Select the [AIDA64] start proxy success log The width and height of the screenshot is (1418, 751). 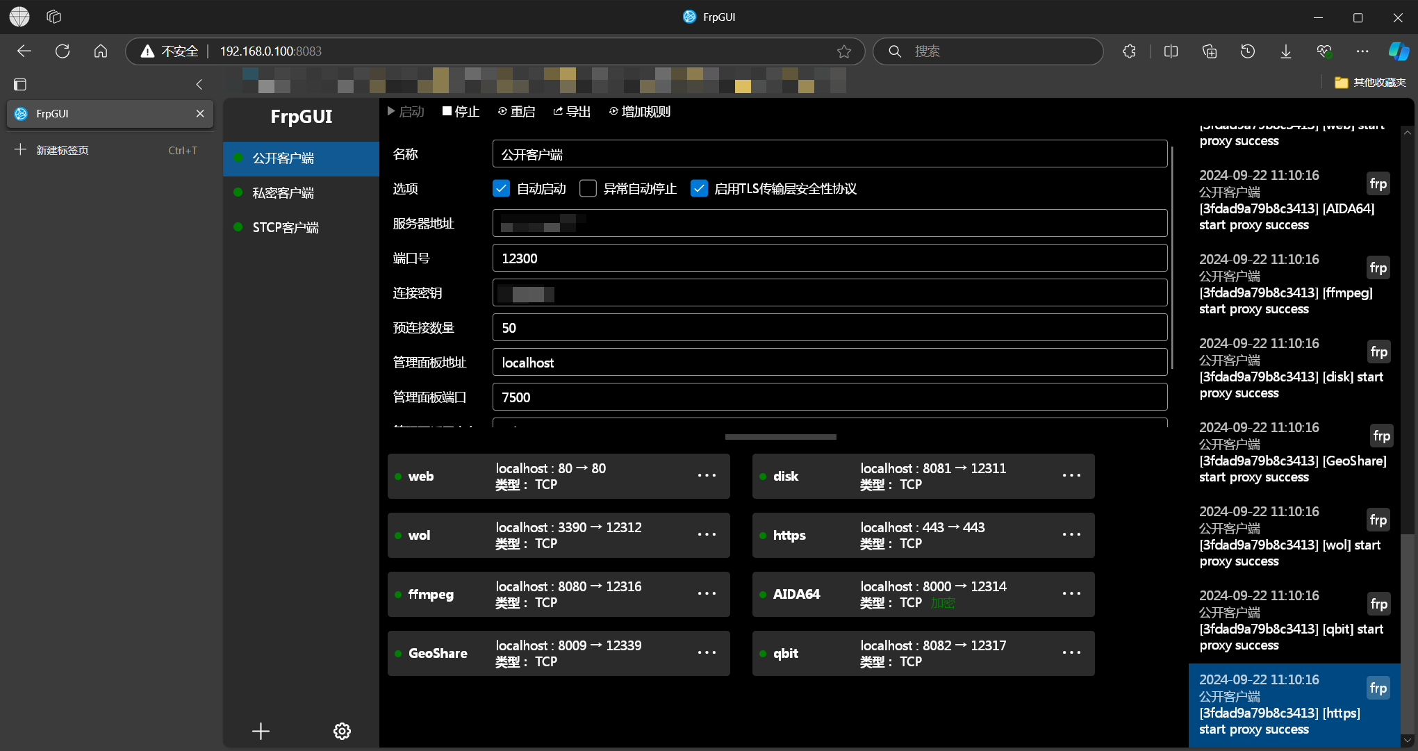[x=1294, y=200]
